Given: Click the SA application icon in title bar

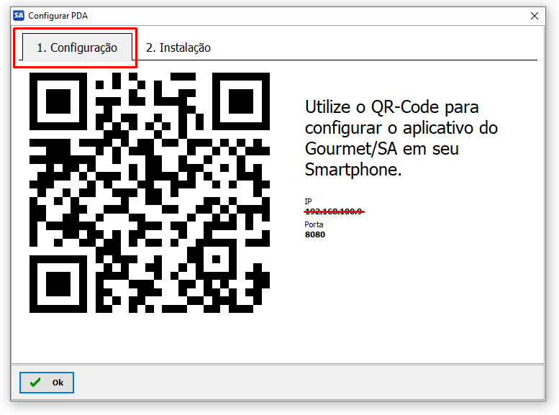Looking at the screenshot, I should tap(19, 15).
